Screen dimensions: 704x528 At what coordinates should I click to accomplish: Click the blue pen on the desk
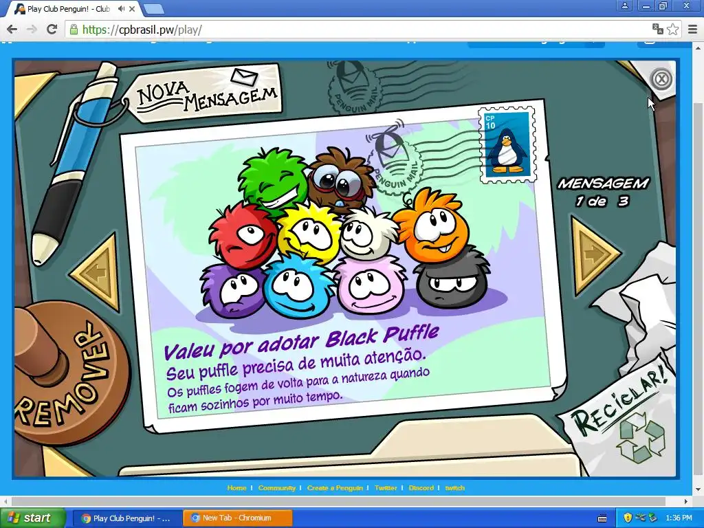(75, 164)
